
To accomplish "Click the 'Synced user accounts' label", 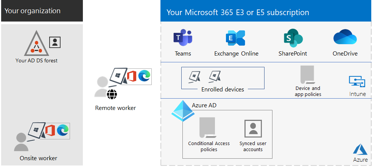I will pos(253,146).
